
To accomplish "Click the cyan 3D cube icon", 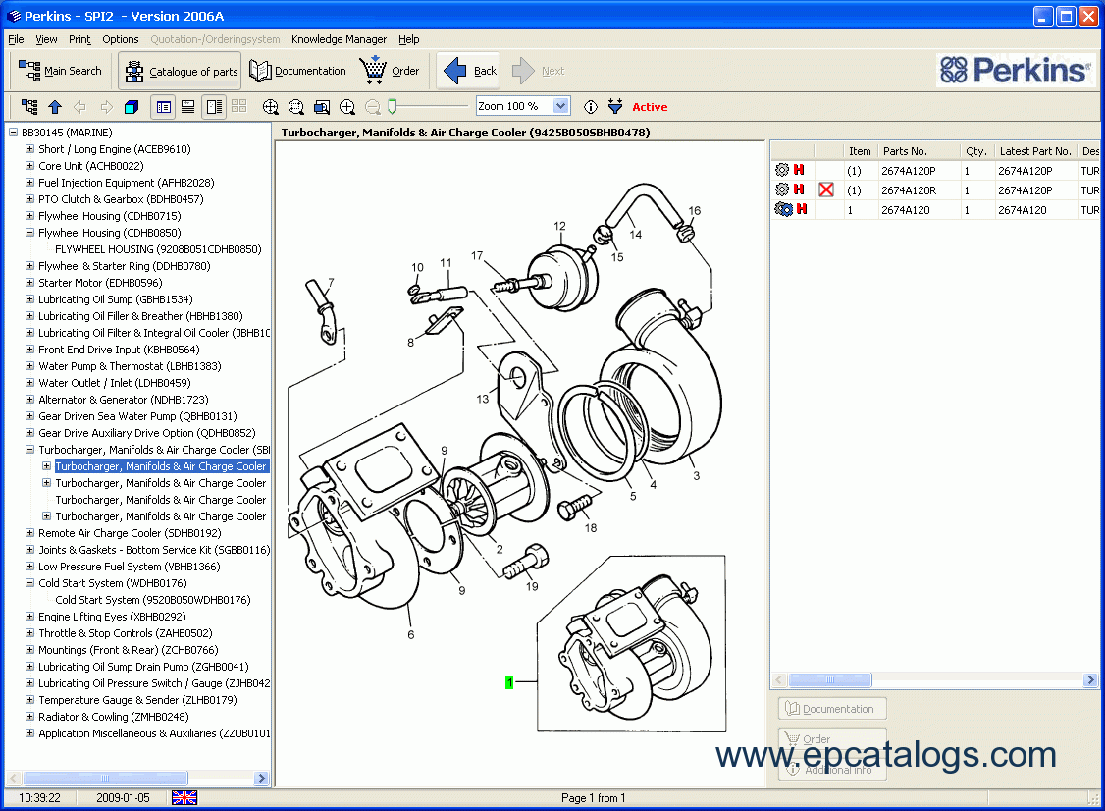I will coord(132,106).
